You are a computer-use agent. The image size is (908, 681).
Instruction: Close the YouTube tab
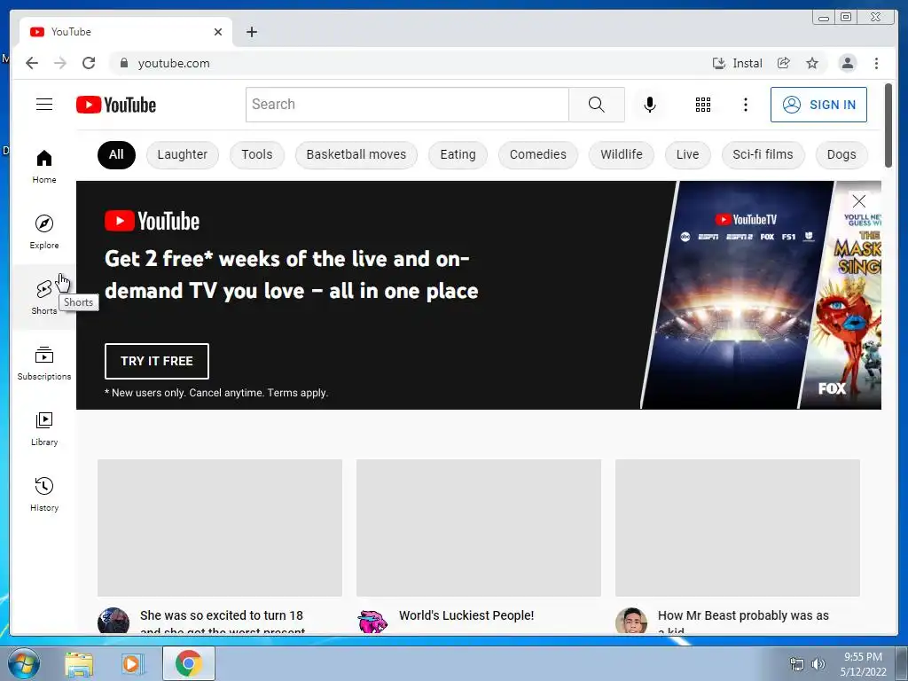pos(218,32)
